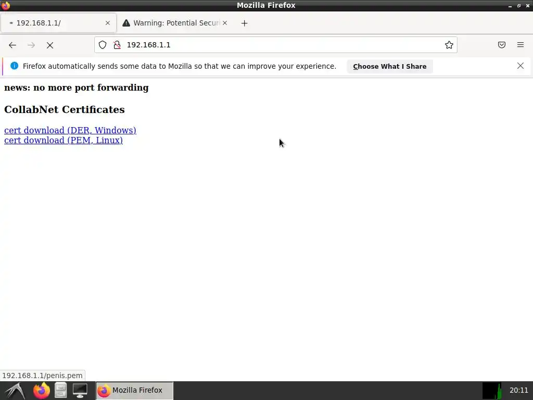Stop the page from loading

coord(50,45)
